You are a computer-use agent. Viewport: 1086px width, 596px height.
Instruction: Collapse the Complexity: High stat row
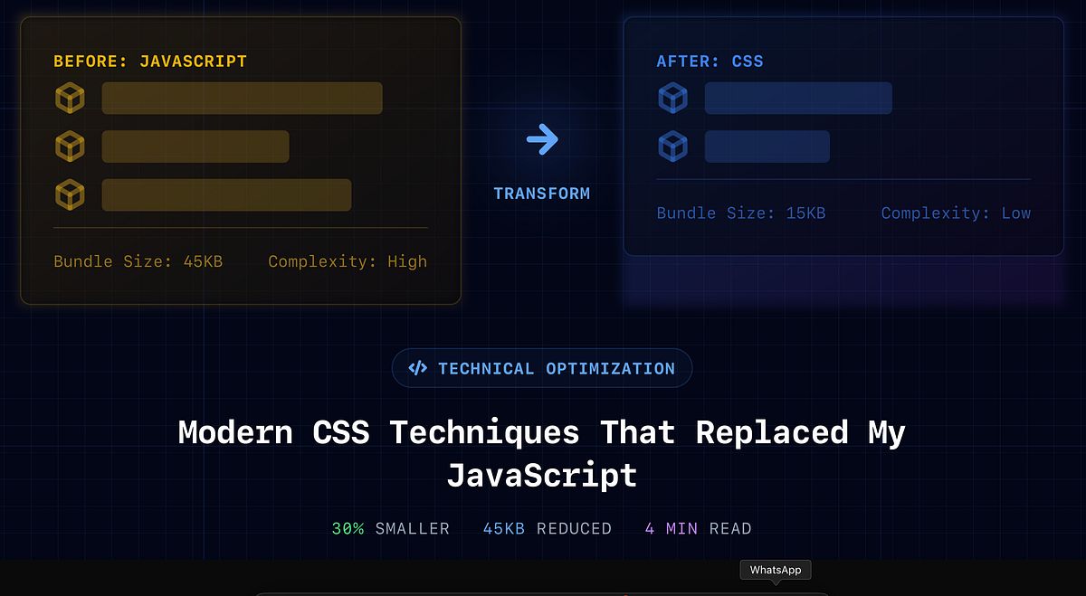[x=348, y=261]
